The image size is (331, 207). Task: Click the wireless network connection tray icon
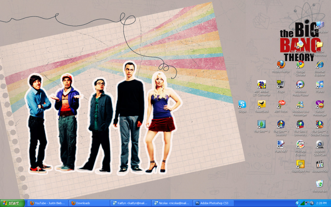[307, 203]
